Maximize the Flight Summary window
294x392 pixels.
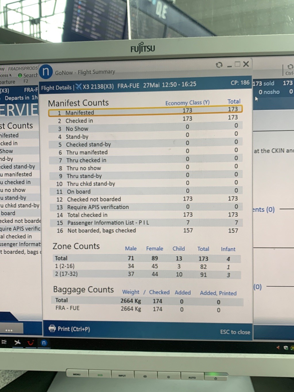coord(237,64)
